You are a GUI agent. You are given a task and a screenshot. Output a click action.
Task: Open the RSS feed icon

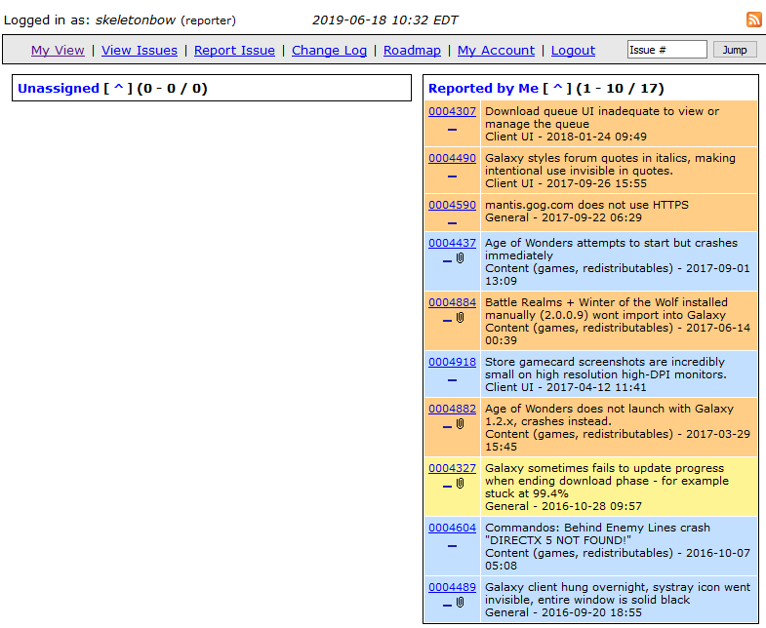(x=753, y=20)
